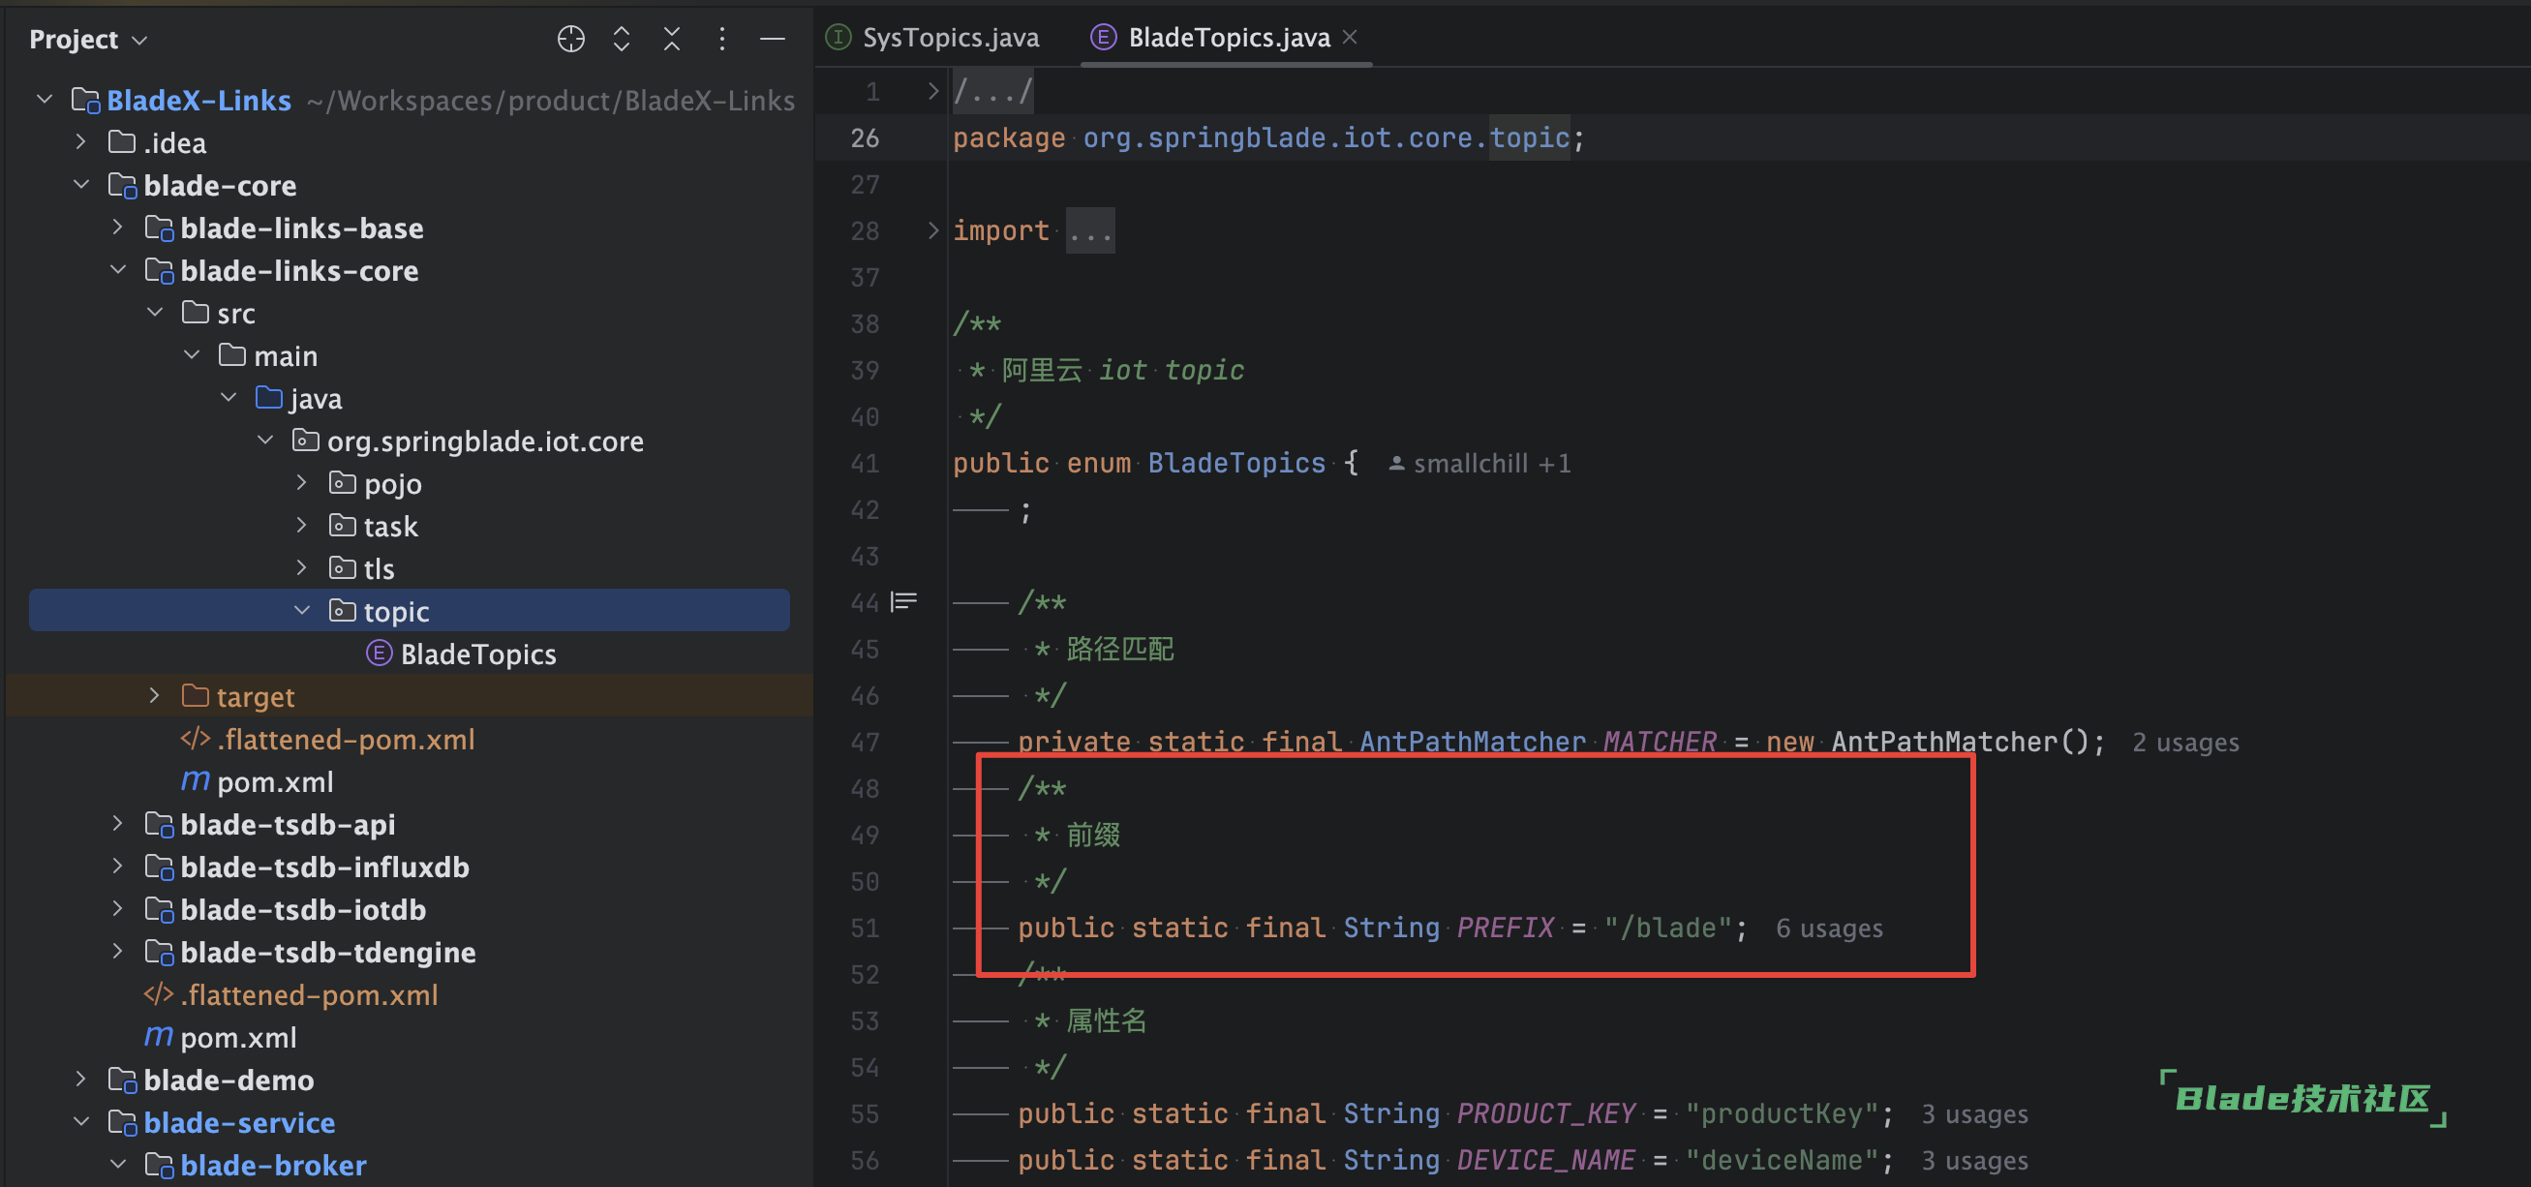Expand the .idea folder
Image resolution: width=2531 pixels, height=1187 pixels.
click(x=80, y=142)
